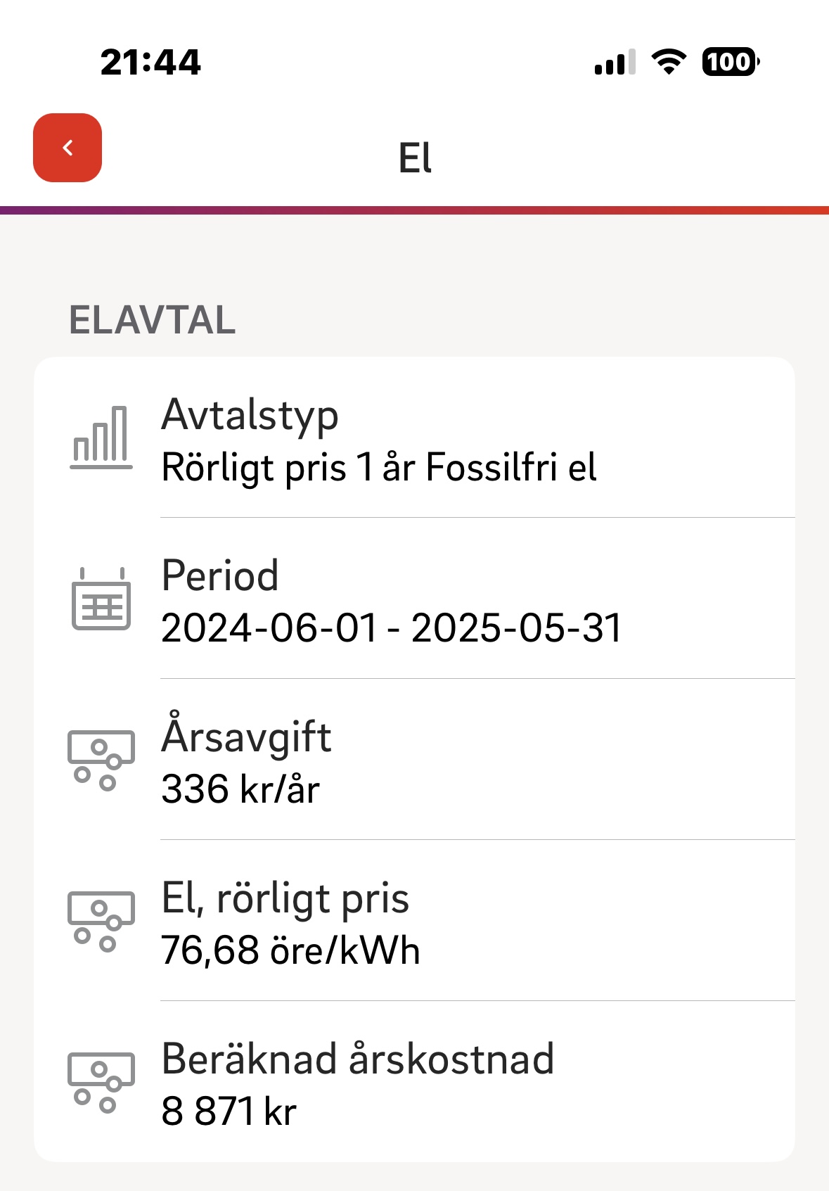The image size is (829, 1191).
Task: Select the Period row label
Action: click(x=220, y=575)
